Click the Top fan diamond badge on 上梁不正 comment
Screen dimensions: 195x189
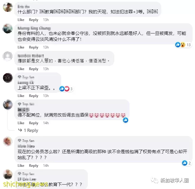point(19,77)
